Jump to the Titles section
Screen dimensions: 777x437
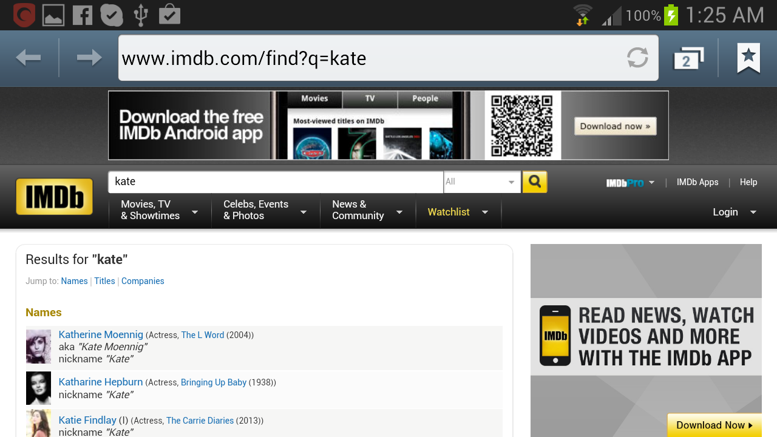104,281
